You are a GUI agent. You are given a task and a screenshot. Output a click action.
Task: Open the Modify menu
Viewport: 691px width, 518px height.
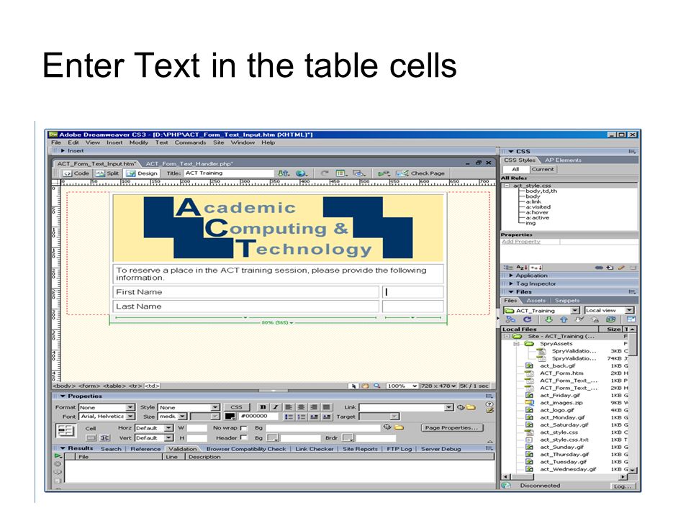[x=139, y=142]
